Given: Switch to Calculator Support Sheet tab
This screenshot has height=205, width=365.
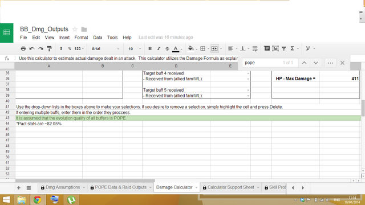Looking at the screenshot, I should (230, 187).
